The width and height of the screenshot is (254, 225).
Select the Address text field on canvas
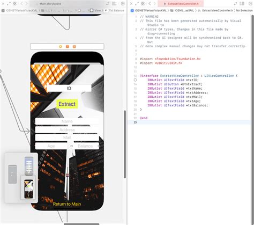(67, 129)
